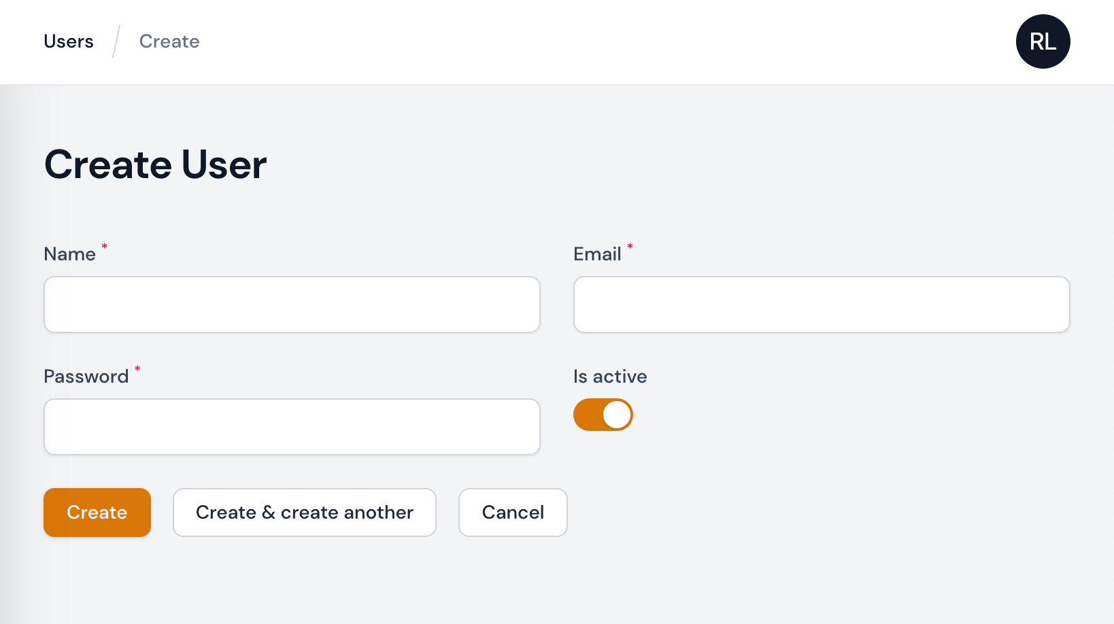Click the red asterisk beside Email
Image resolution: width=1114 pixels, height=624 pixels.
[630, 246]
